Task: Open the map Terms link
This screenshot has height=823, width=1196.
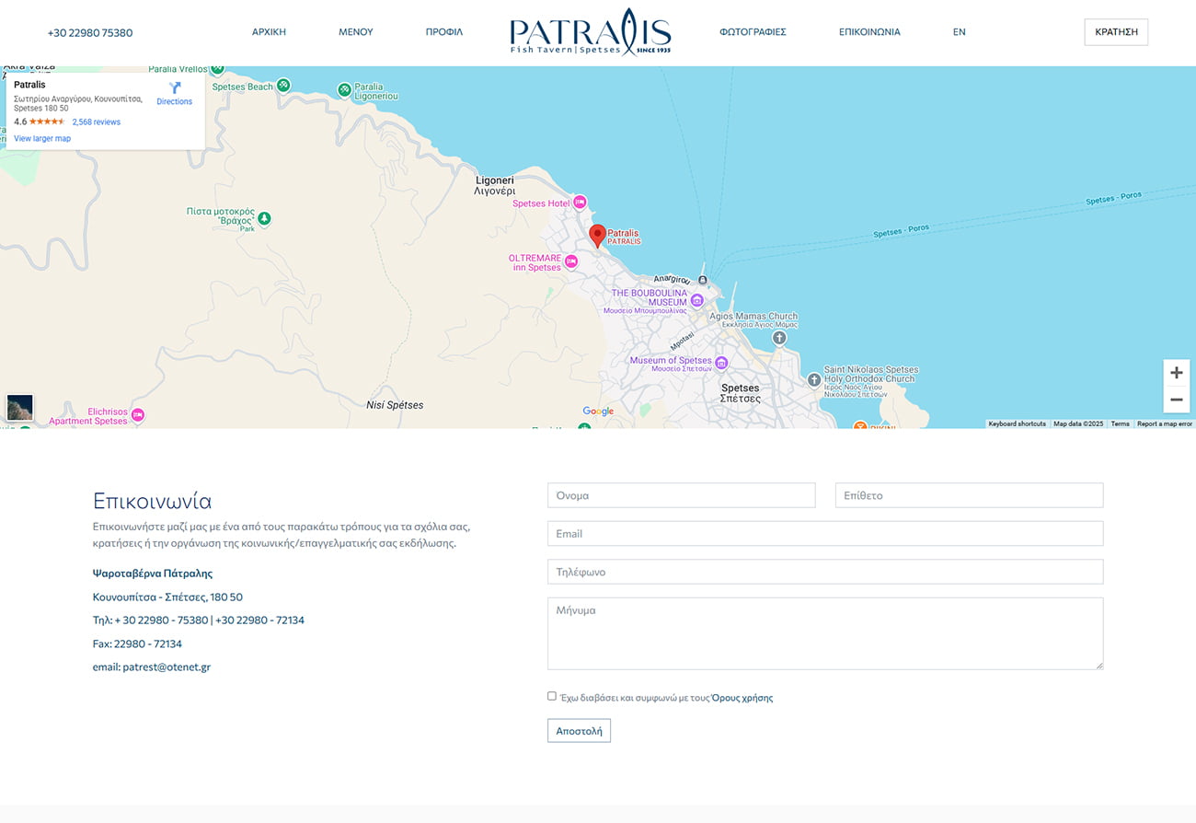Action: 1120,424
